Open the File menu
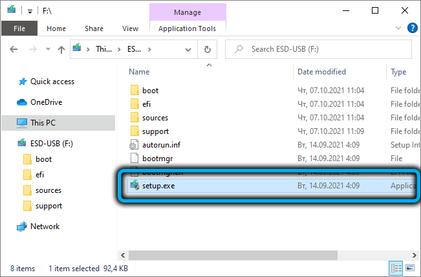The width and height of the screenshot is (421, 277). coord(19,28)
